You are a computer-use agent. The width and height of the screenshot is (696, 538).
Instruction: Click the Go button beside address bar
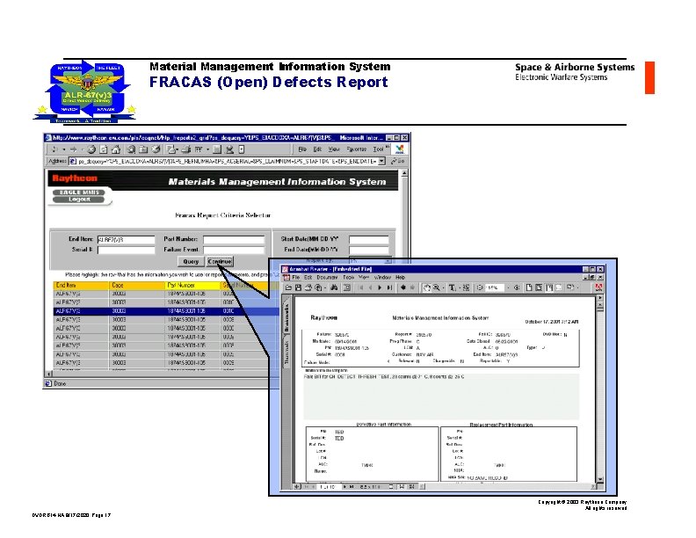(398, 161)
